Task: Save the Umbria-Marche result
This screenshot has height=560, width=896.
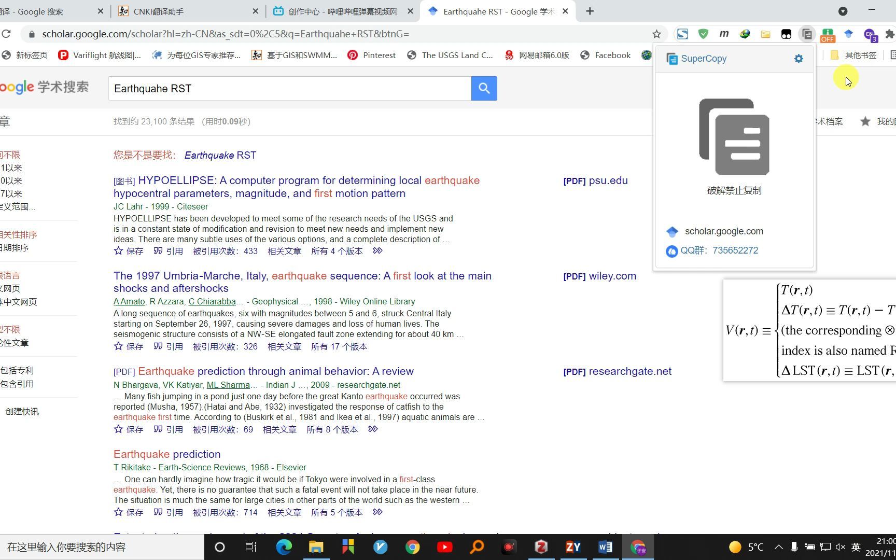Action: 128,346
